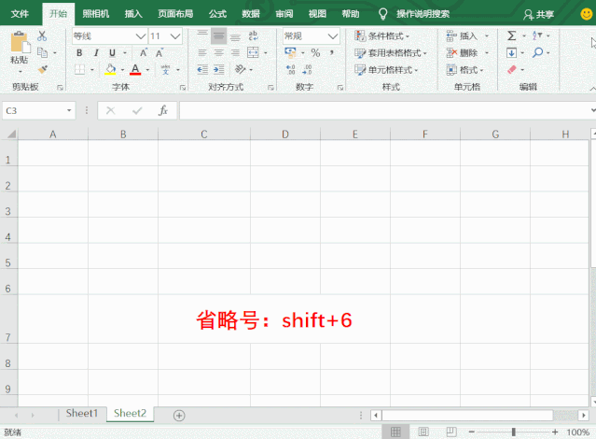This screenshot has height=439, width=596.
Task: Align text to bottom of cell
Action: [235, 35]
